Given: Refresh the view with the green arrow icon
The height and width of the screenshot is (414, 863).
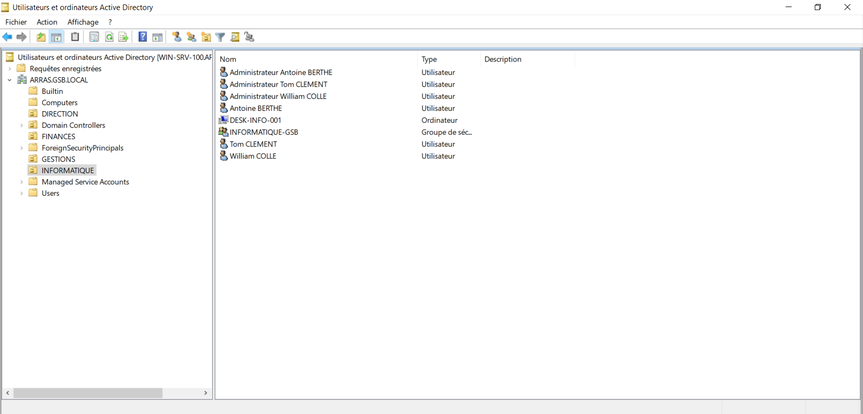Looking at the screenshot, I should (109, 37).
